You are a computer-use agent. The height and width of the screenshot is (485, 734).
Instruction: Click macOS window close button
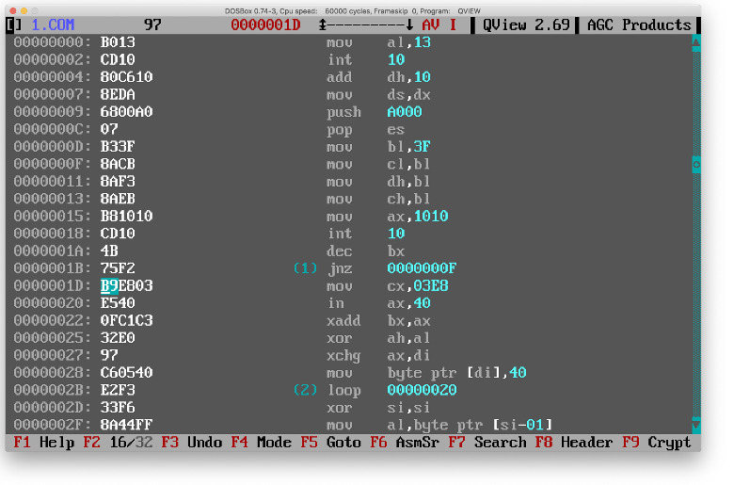tap(13, 10)
